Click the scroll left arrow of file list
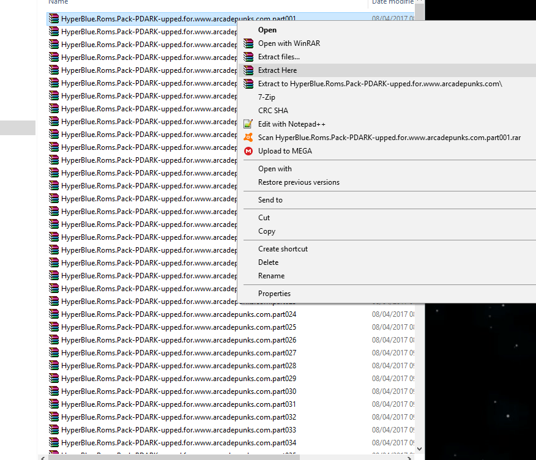 pos(42,458)
